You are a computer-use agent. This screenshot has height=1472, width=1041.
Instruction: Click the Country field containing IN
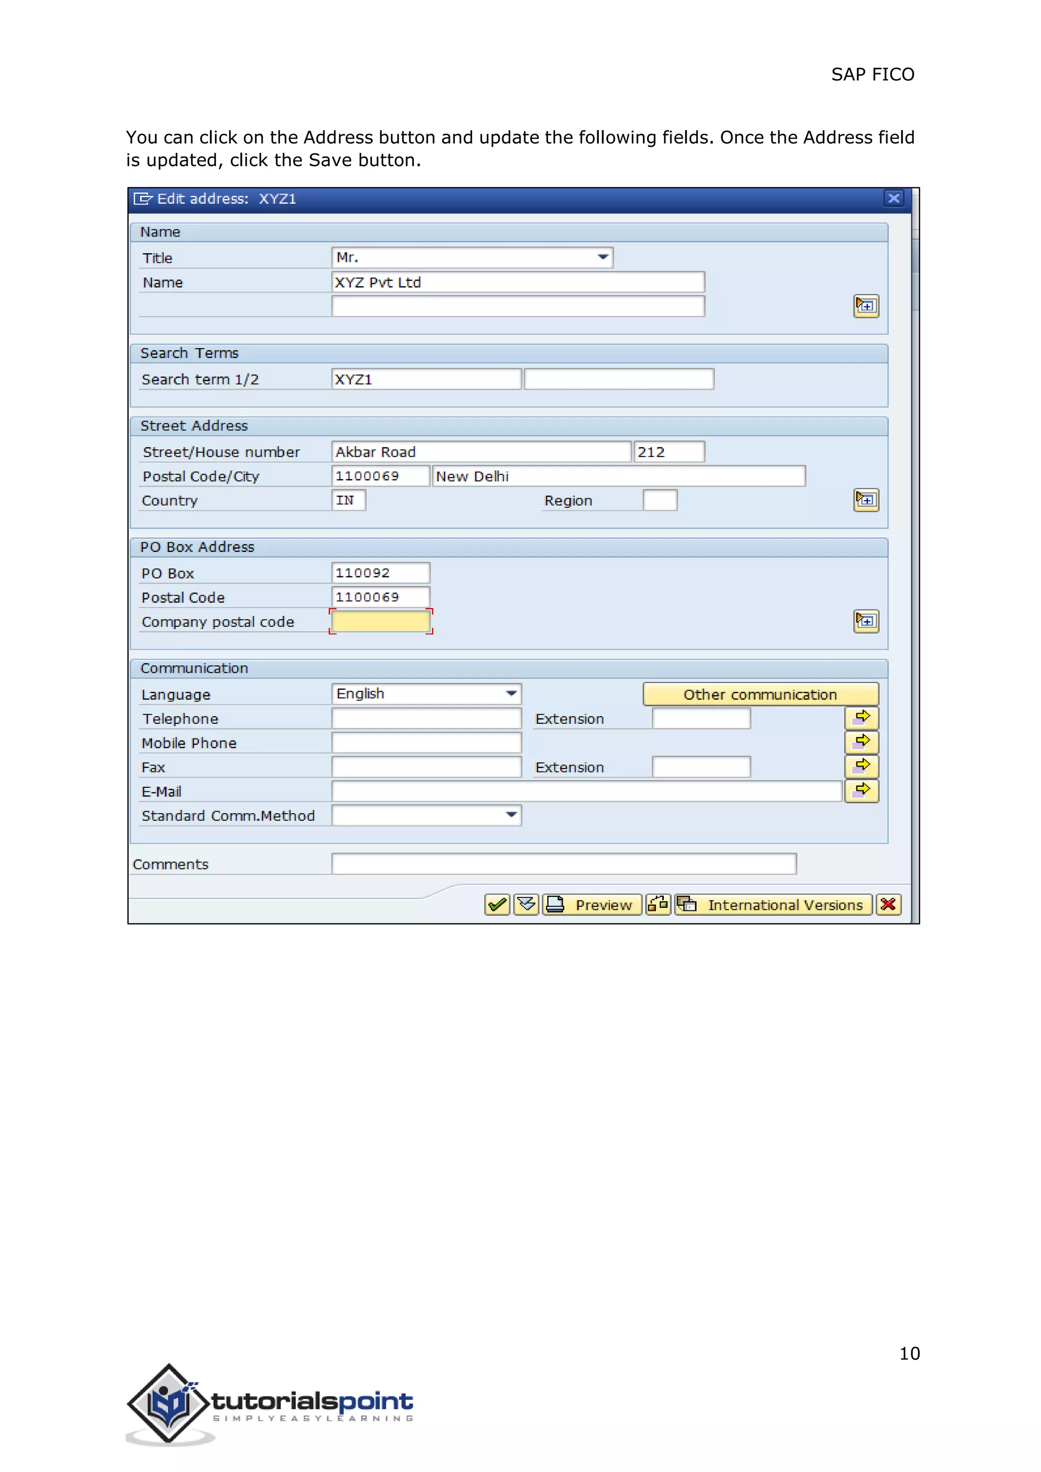[349, 500]
